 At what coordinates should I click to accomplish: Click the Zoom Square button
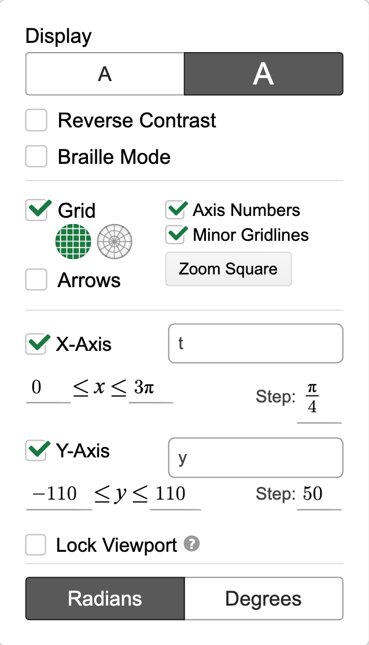pos(228,269)
